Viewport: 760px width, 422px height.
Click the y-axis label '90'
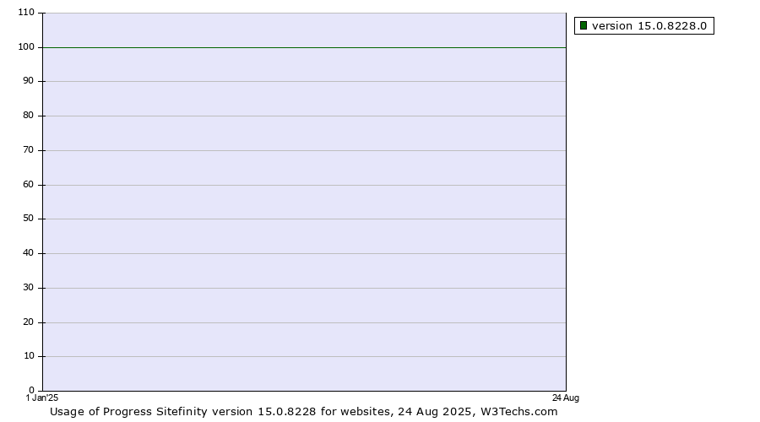pos(28,81)
